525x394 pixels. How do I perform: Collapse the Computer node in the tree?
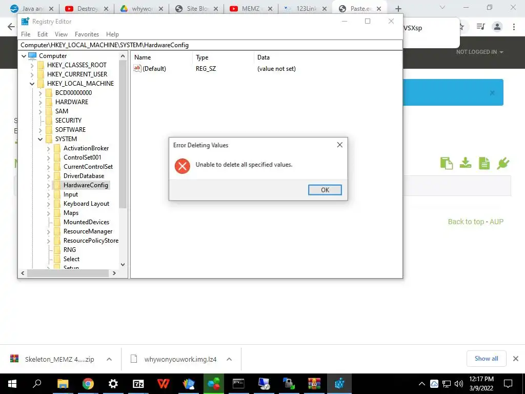pyautogui.click(x=24, y=56)
